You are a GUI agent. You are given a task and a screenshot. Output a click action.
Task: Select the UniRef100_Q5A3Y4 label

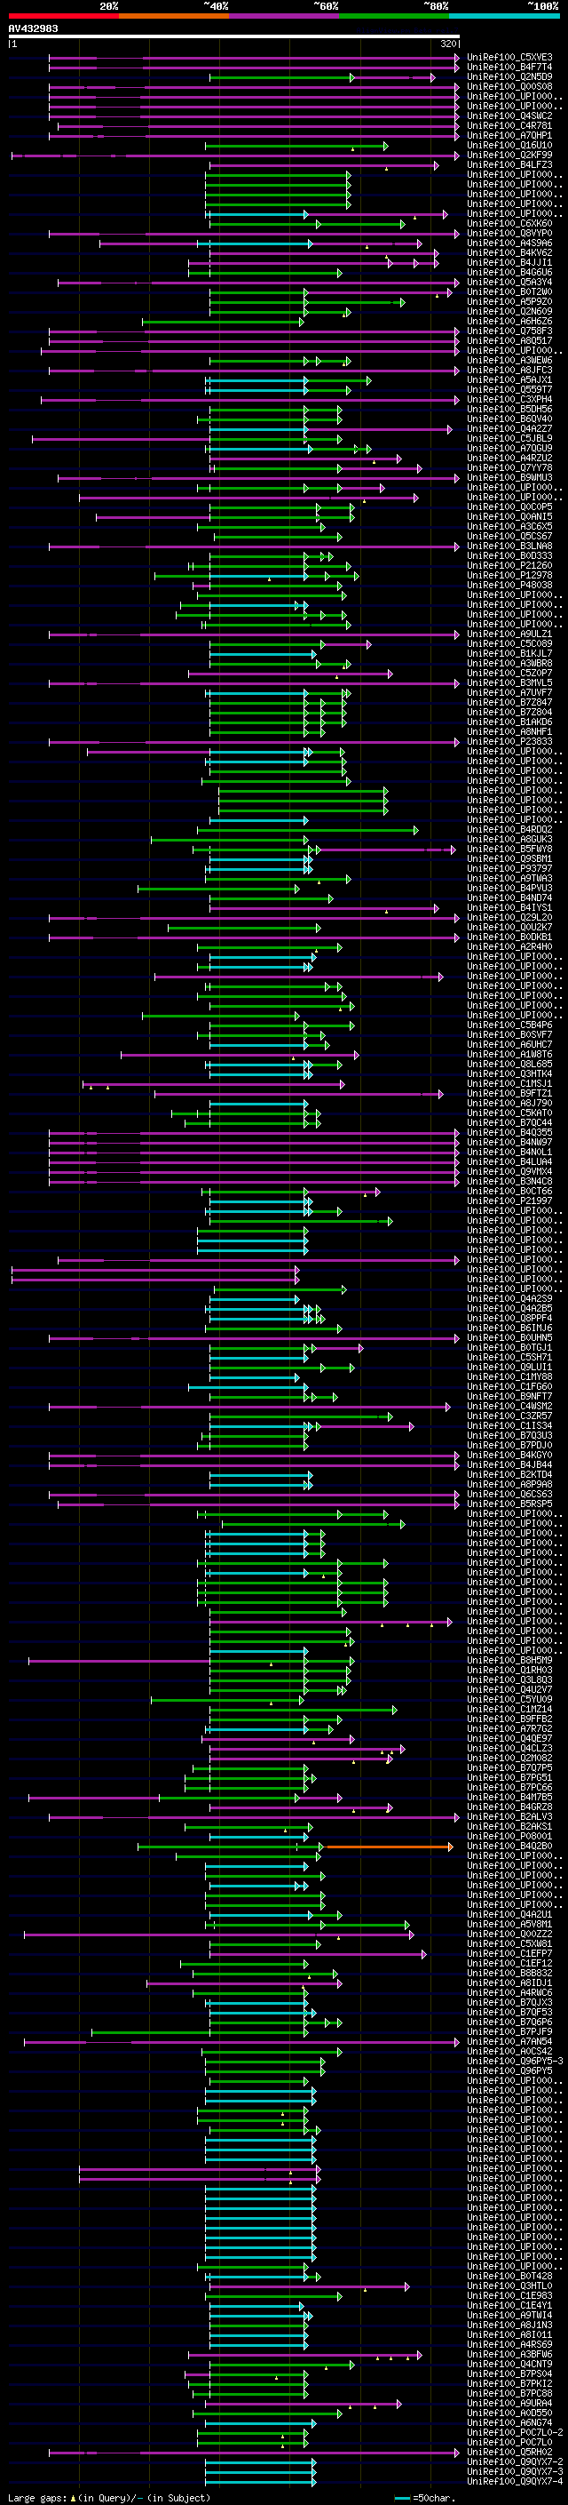(509, 282)
